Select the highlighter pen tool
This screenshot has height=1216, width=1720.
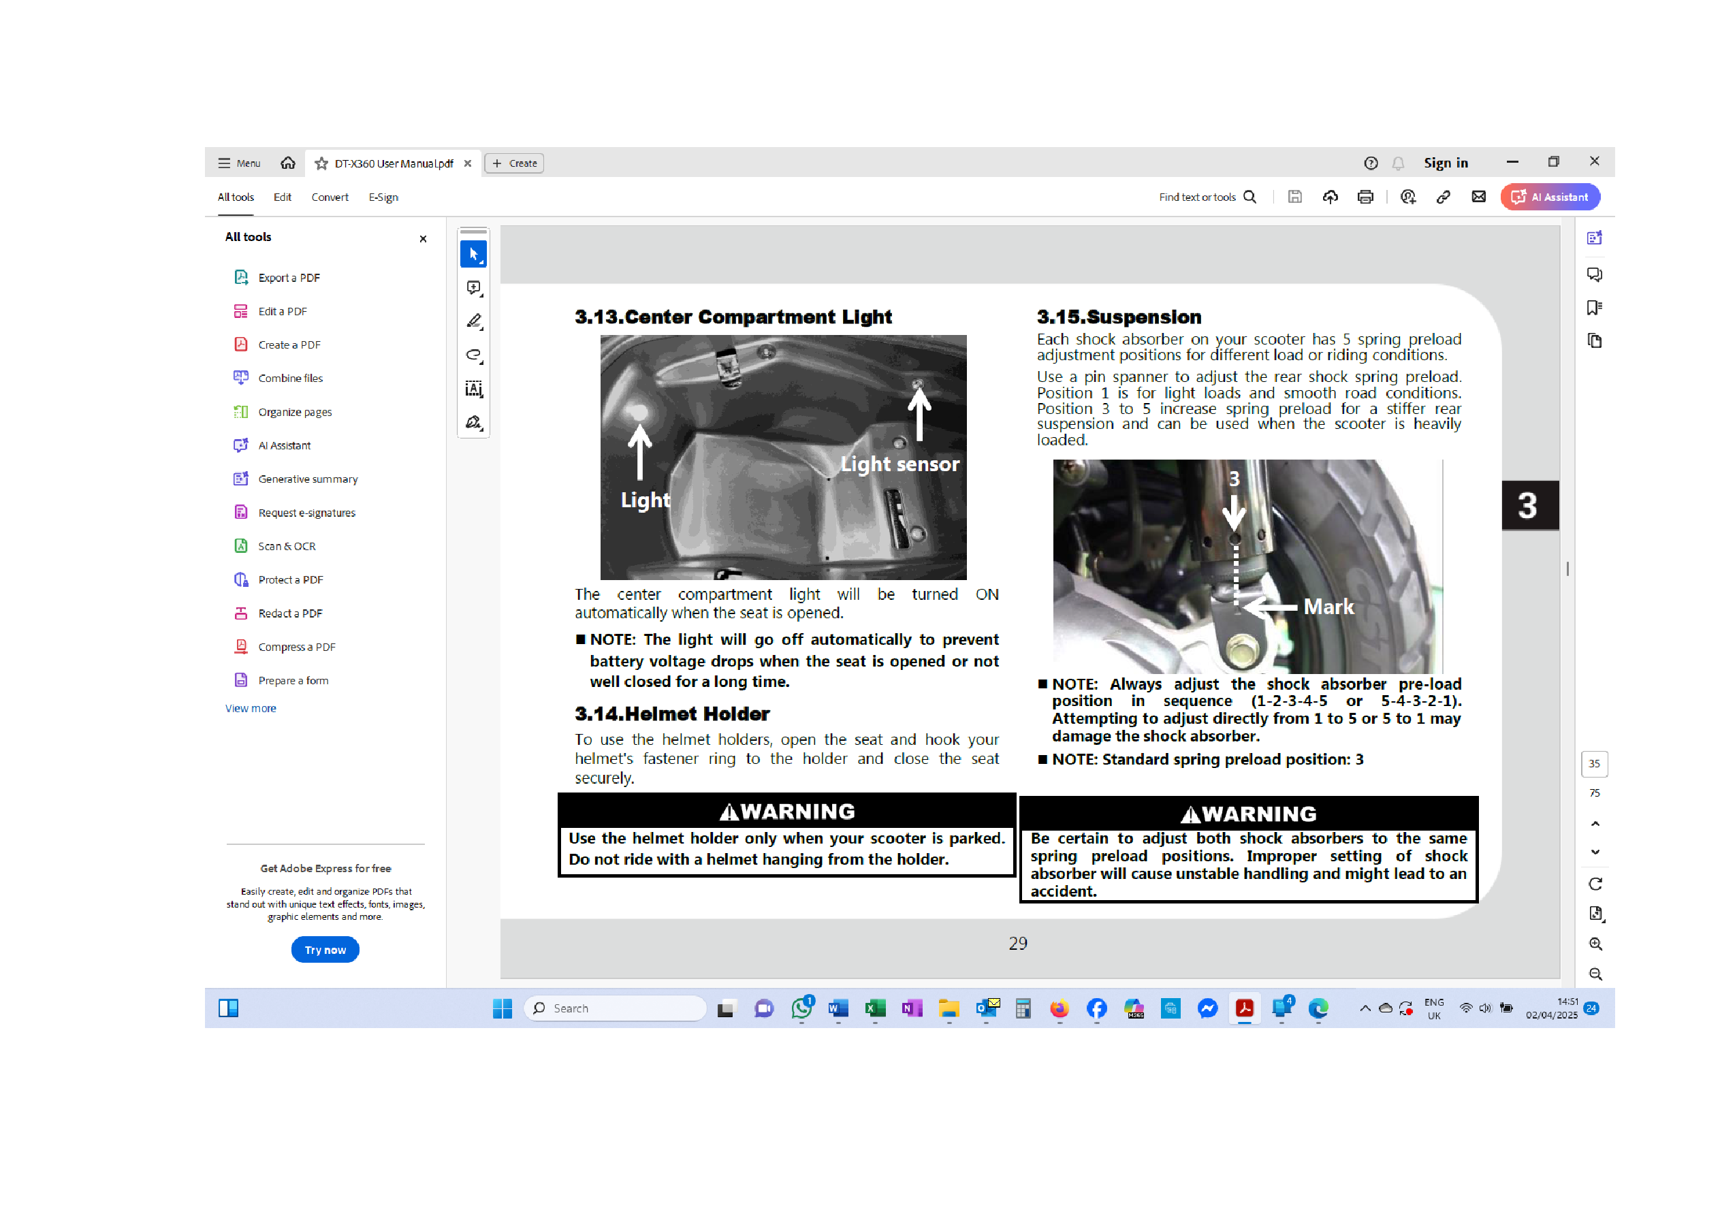coord(473,321)
